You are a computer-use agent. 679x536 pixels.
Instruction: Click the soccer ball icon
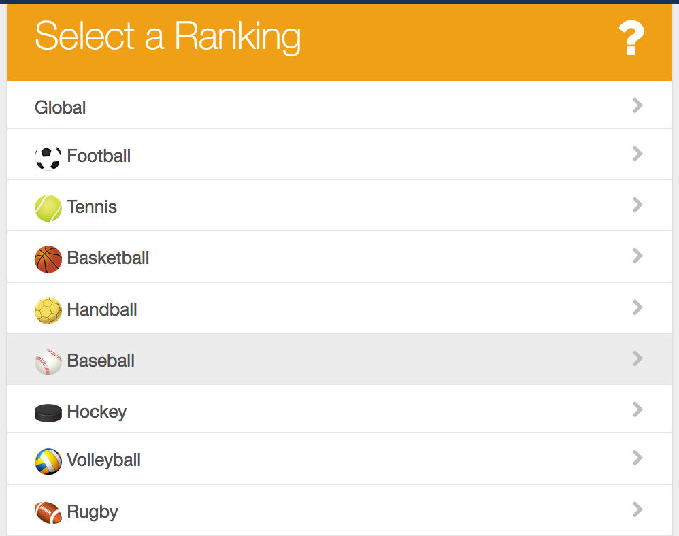(x=48, y=156)
